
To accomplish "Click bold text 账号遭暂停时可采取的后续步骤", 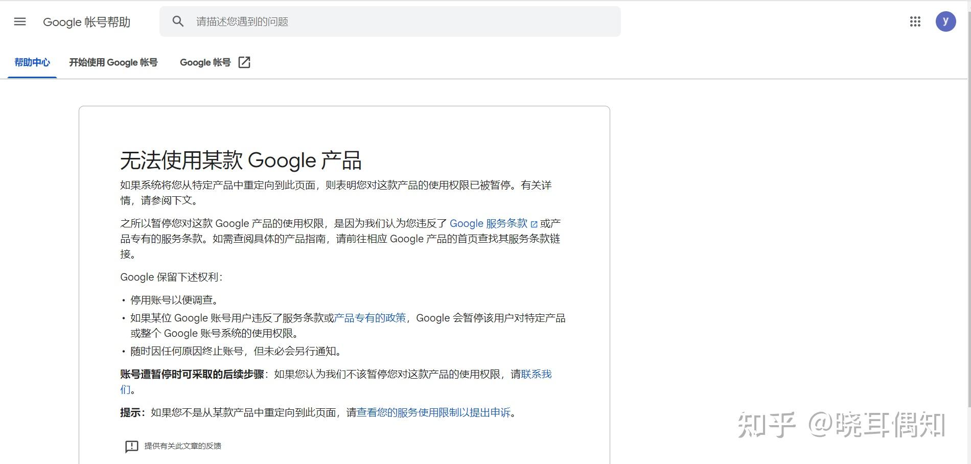I will pyautogui.click(x=192, y=374).
